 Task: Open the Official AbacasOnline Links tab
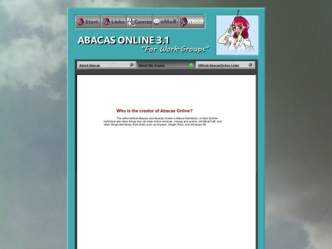[225, 65]
